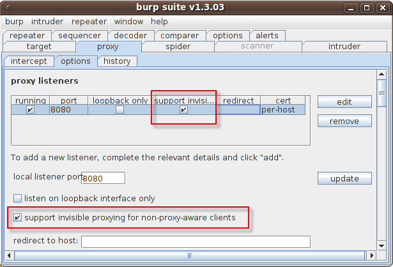Enable listen on loopback interface only
The image size is (393, 267).
pyautogui.click(x=18, y=199)
